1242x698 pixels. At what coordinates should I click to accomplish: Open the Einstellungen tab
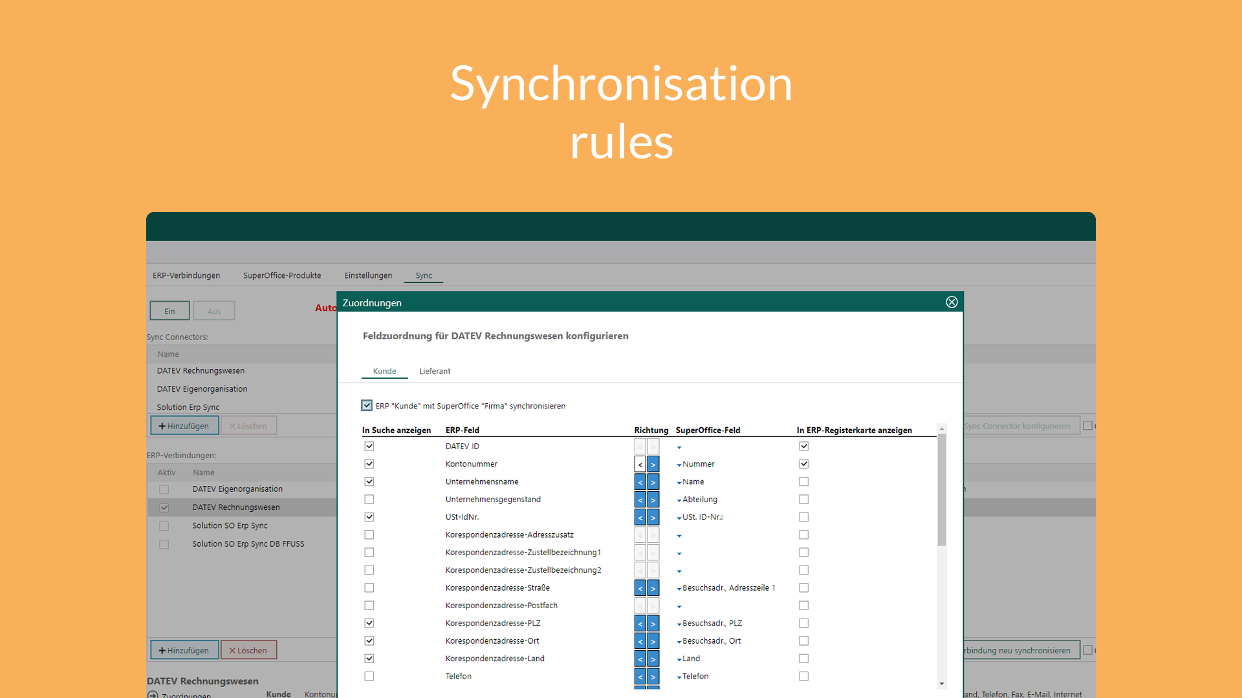(x=368, y=275)
